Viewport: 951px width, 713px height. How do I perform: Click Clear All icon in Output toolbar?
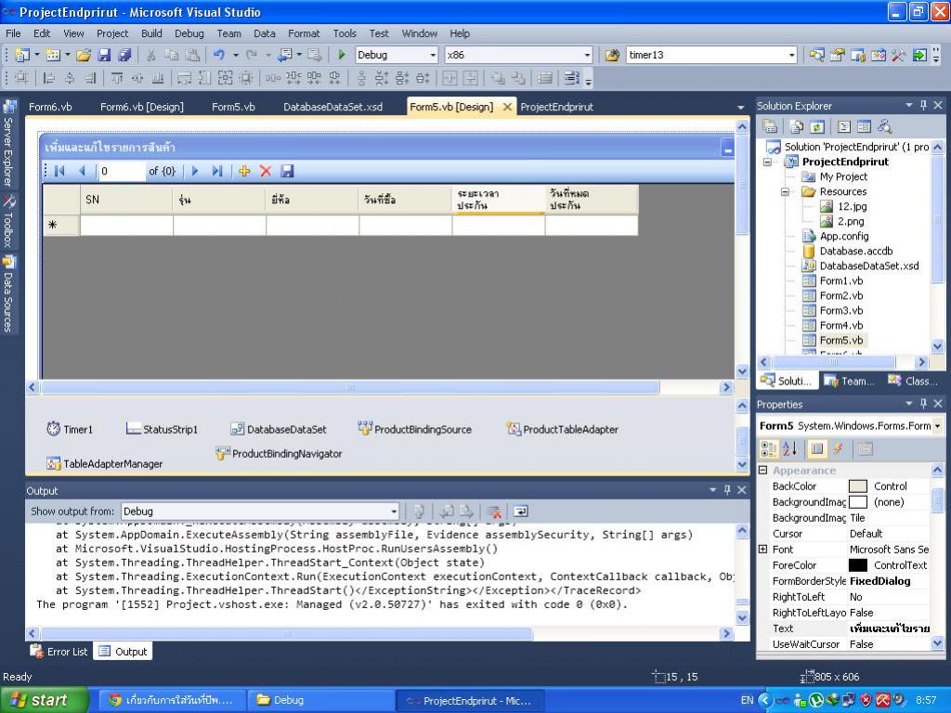495,511
